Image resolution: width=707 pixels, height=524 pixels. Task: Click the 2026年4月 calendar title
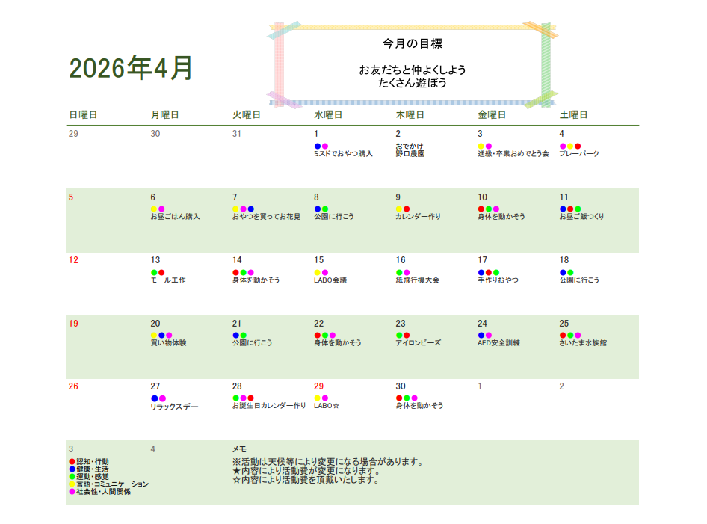click(x=132, y=68)
